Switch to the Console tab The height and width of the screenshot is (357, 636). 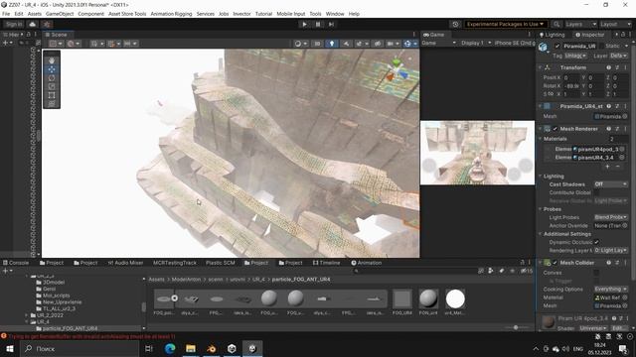(16, 263)
